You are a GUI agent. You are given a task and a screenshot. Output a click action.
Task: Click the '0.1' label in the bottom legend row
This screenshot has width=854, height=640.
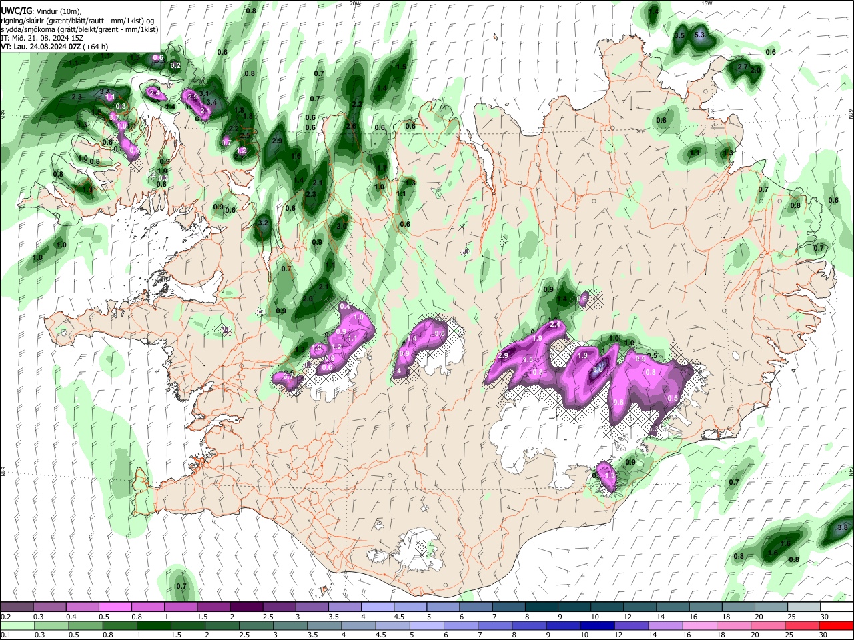pyautogui.click(x=5, y=635)
